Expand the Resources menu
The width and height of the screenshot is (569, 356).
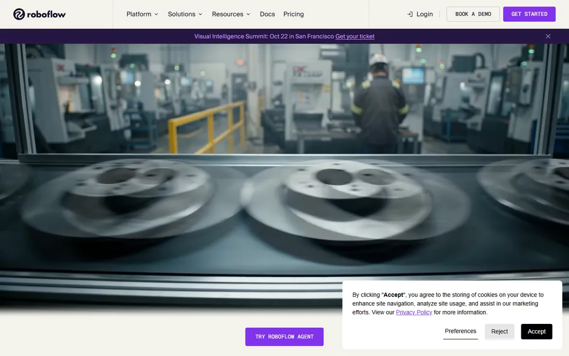(x=231, y=14)
